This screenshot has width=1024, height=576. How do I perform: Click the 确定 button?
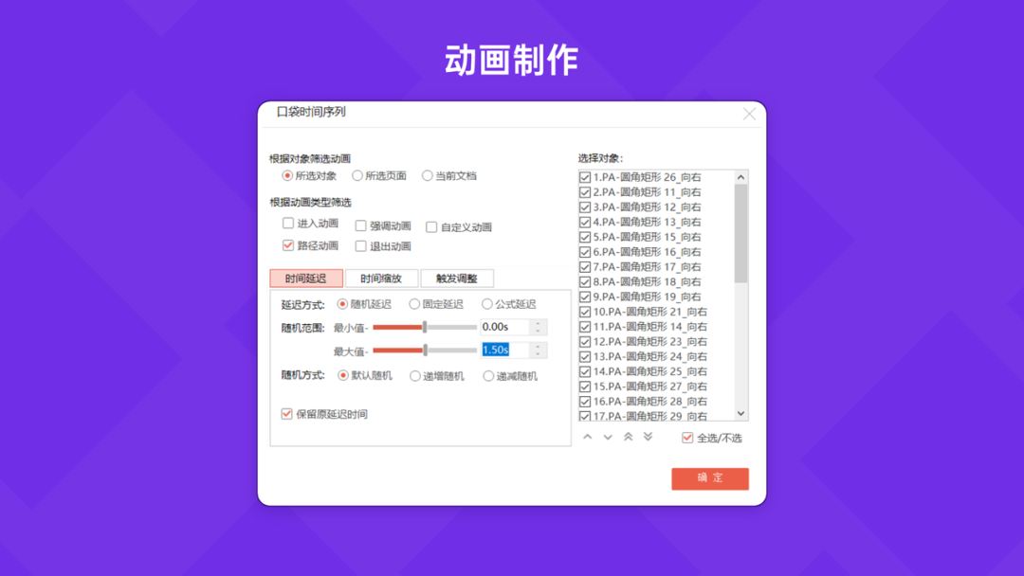click(709, 478)
